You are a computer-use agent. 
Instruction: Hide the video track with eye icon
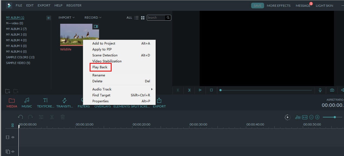(x=13, y=137)
